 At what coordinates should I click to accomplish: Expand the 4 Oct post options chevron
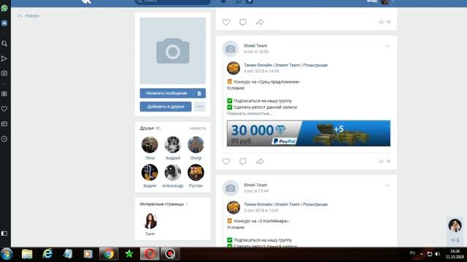tap(387, 47)
